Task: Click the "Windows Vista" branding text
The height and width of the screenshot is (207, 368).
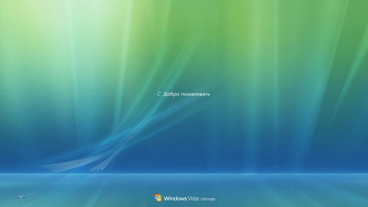Action: coord(181,198)
